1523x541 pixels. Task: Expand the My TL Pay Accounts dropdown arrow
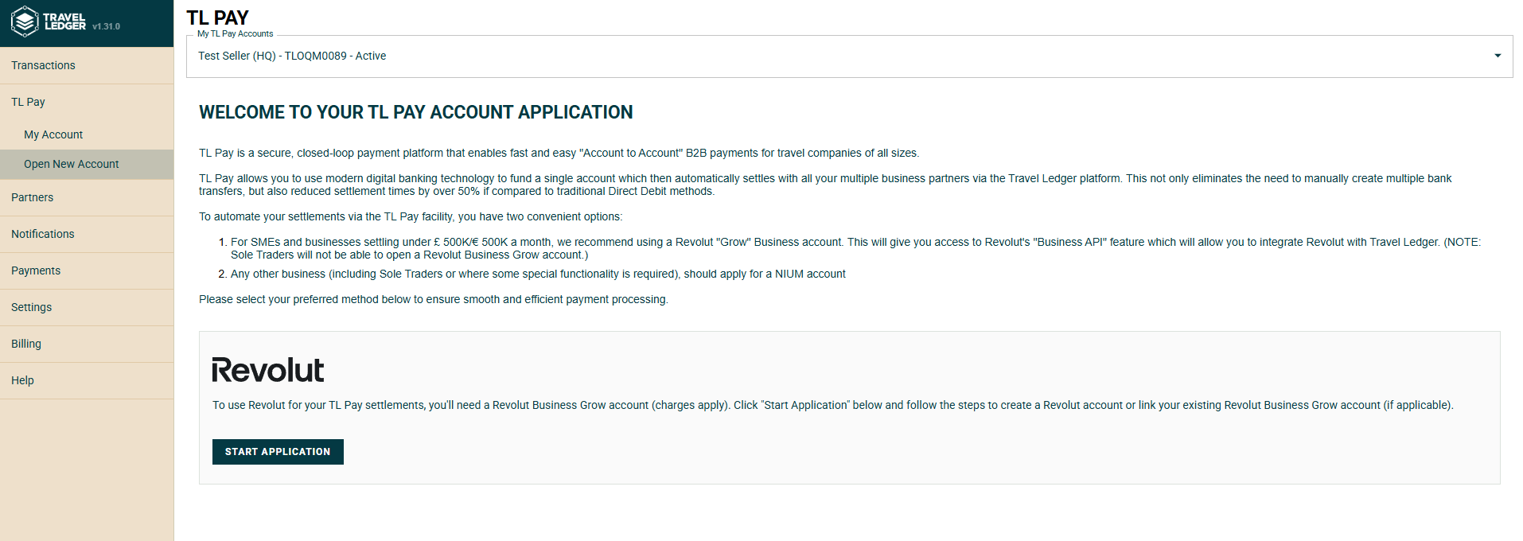point(1497,56)
